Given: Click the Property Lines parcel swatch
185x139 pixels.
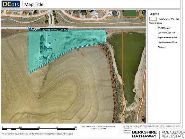Looking at the screenshot, I should click(x=153, y=19).
